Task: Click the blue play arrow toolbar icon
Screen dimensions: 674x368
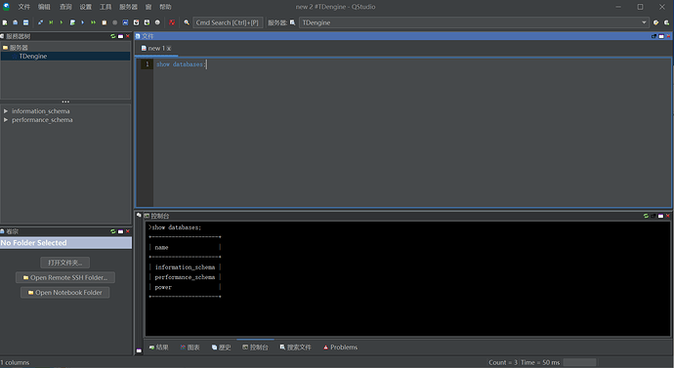Action: point(82,22)
